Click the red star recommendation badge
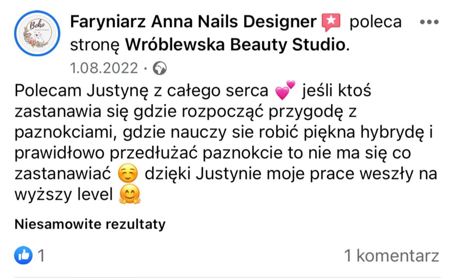The height and width of the screenshot is (280, 455). point(331,22)
